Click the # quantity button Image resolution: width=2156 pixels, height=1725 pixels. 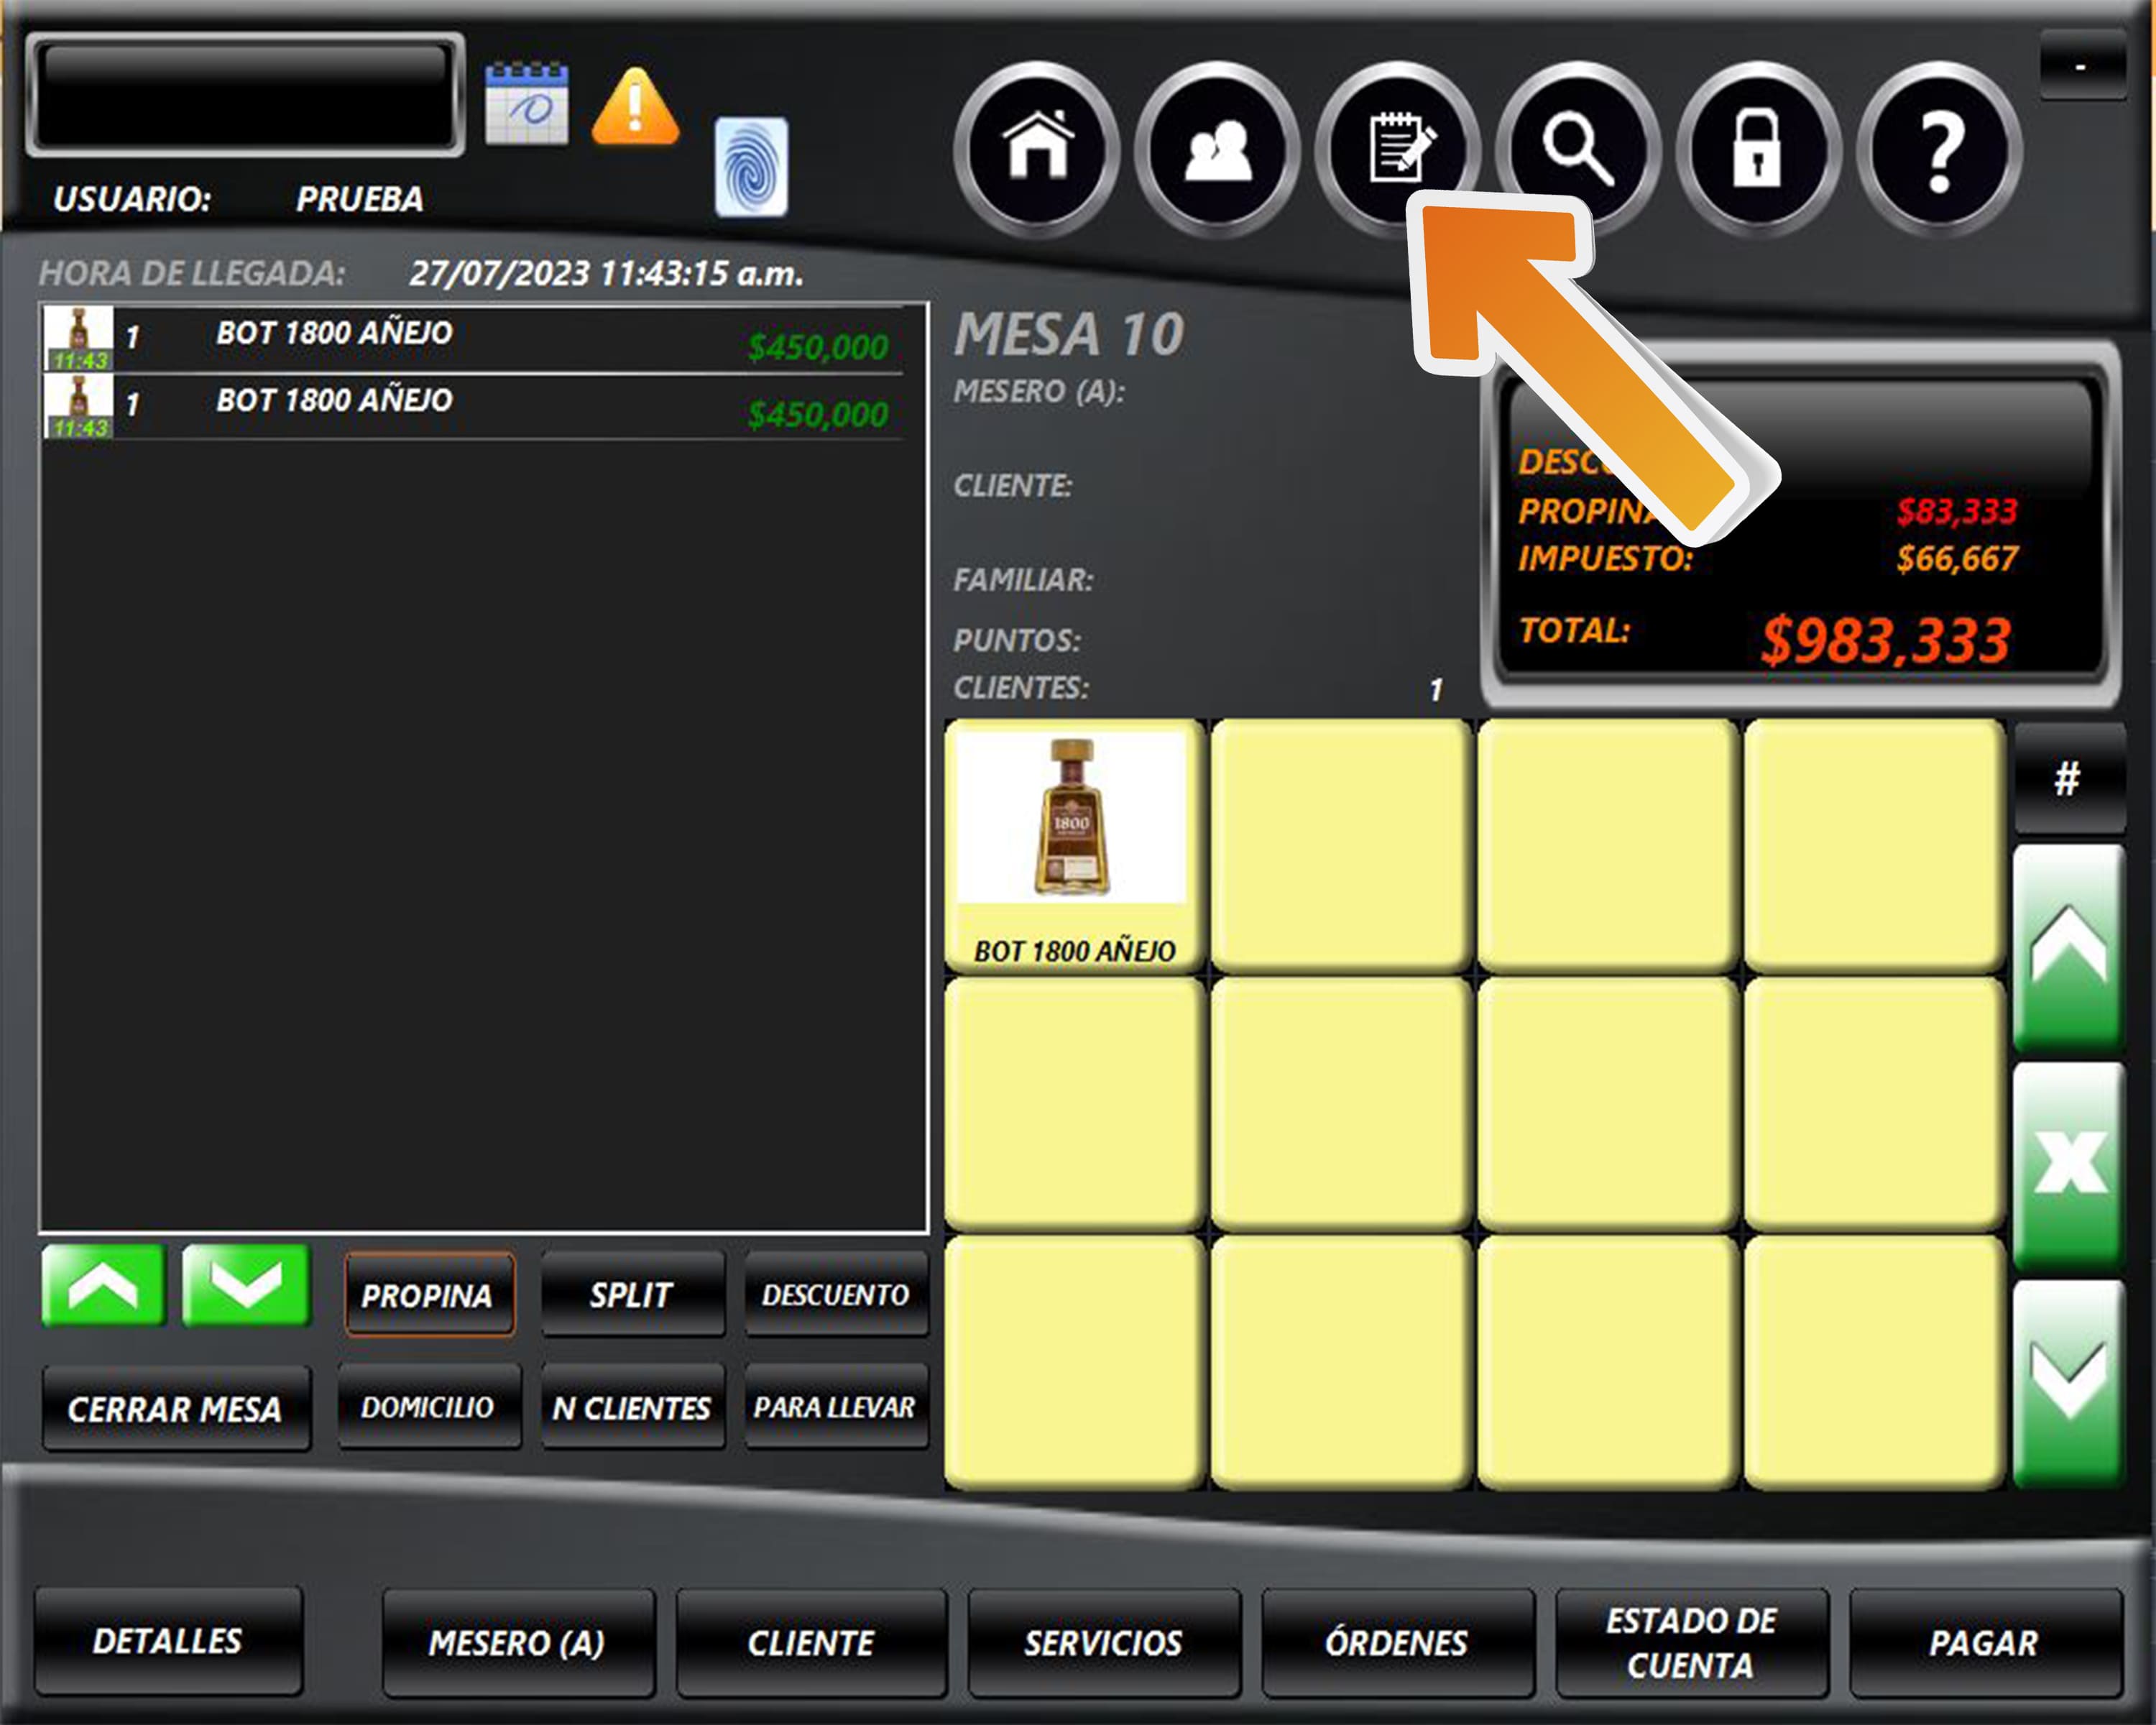coord(2067,779)
